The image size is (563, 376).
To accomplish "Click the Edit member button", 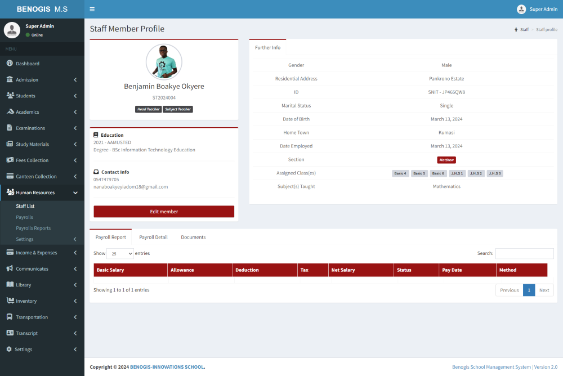I will click(x=164, y=212).
